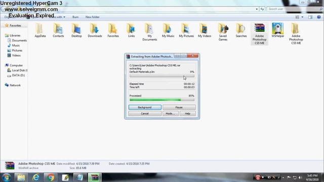Screen dimensions: 324x182
Task: Open the Searches folder
Action: (x=241, y=30)
